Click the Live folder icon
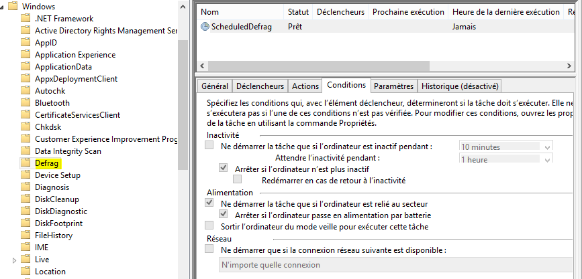 pos(26,260)
